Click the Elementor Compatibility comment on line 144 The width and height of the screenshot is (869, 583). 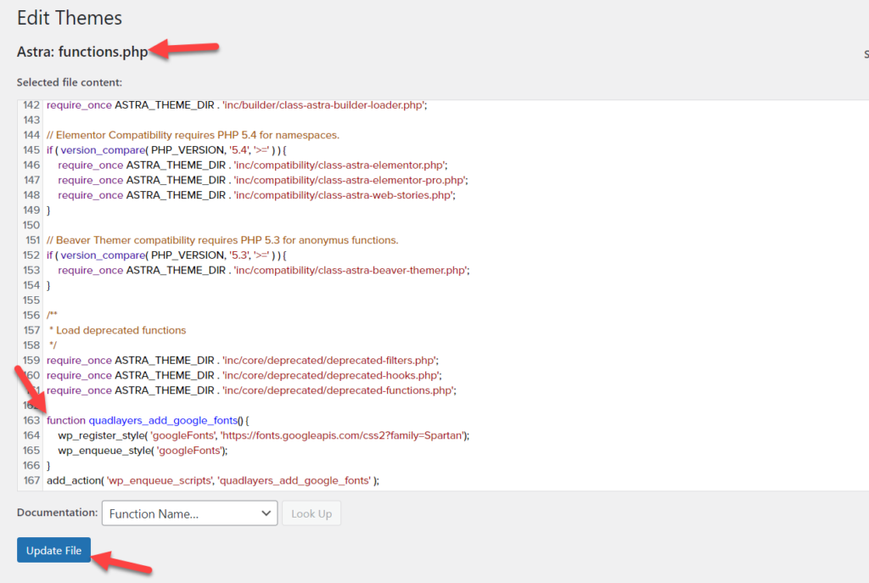[193, 135]
